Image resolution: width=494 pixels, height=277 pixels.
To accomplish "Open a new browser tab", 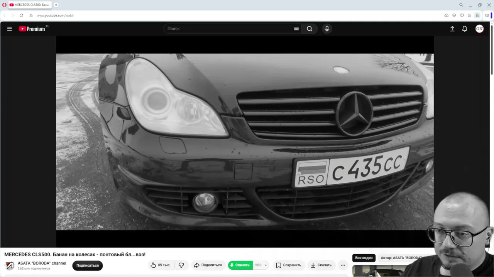I will pos(56,5).
